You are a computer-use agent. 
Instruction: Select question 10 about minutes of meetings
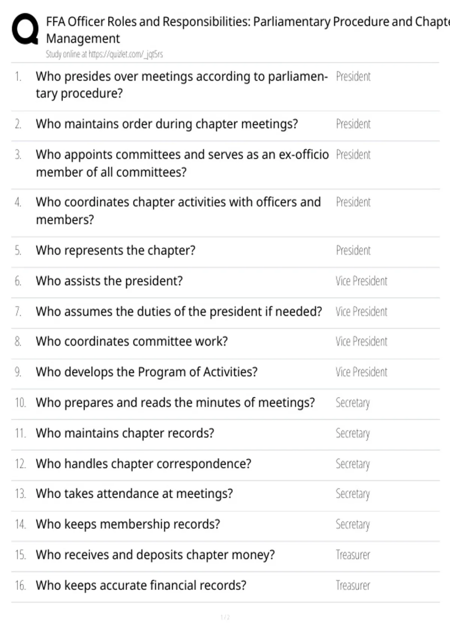coord(175,403)
